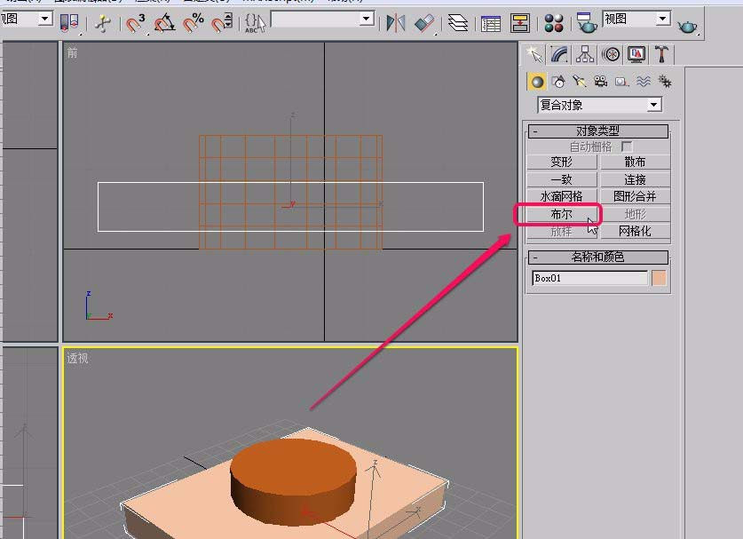Open the Material Editor spheres icon
Viewport: 743px width, 539px height.
tap(553, 23)
